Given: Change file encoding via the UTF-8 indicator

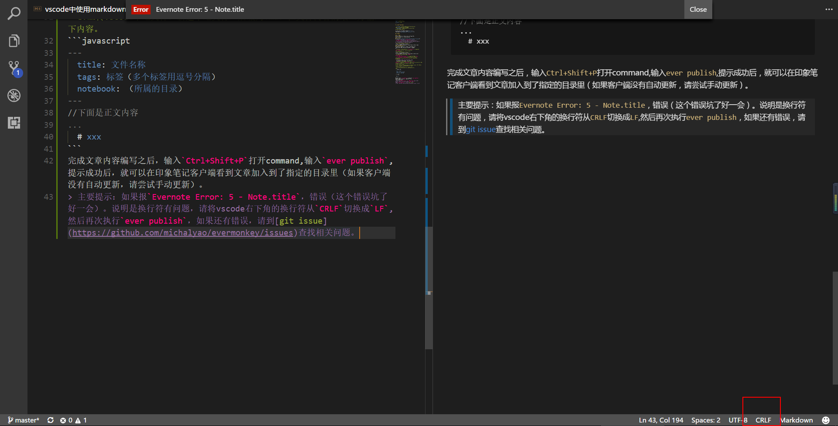Looking at the screenshot, I should (738, 420).
